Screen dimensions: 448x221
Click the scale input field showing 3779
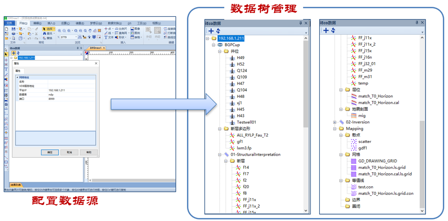click(68, 37)
